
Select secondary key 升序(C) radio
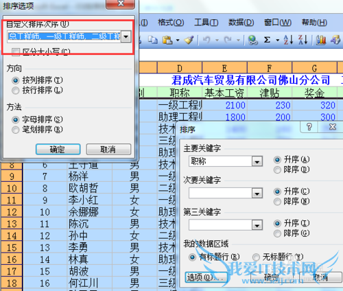pos(277,191)
